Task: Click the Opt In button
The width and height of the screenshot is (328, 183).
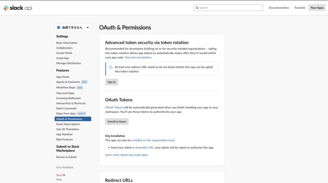Action: pyautogui.click(x=112, y=82)
